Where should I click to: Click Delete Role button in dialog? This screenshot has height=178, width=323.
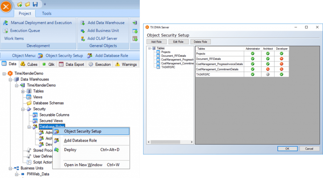[x=200, y=42]
